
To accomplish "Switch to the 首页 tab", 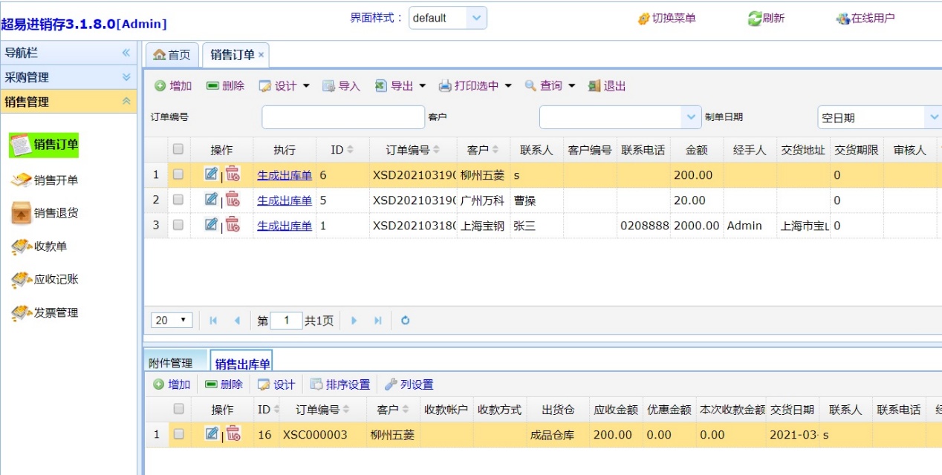I will 172,54.
